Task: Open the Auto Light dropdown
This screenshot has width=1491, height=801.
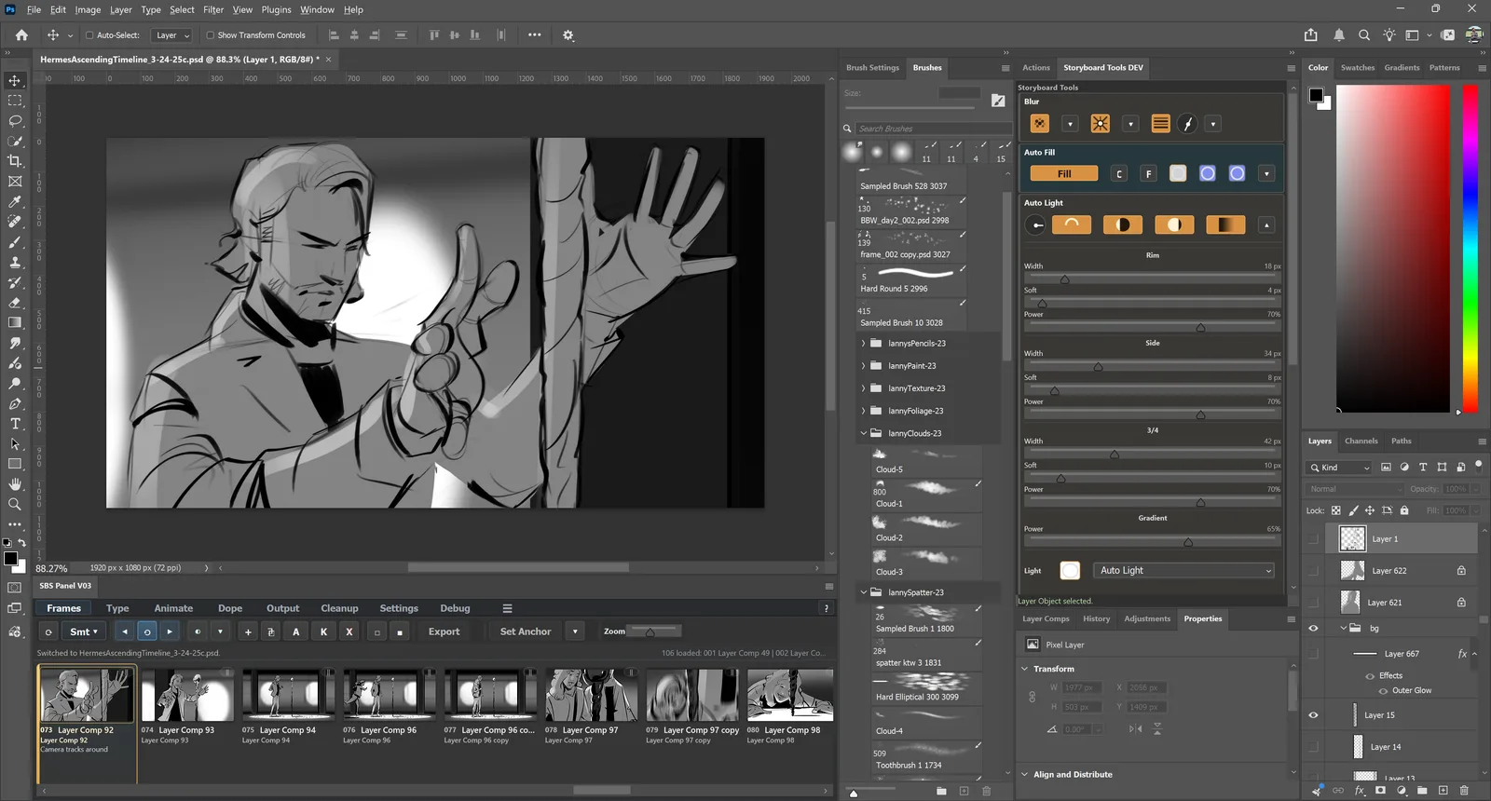Action: [1185, 570]
